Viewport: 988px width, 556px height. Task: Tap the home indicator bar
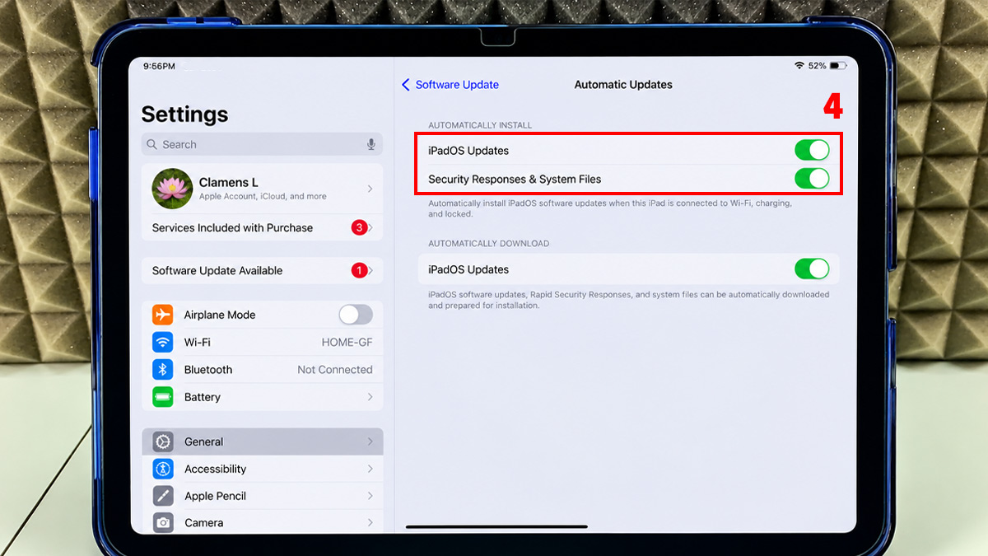(496, 526)
